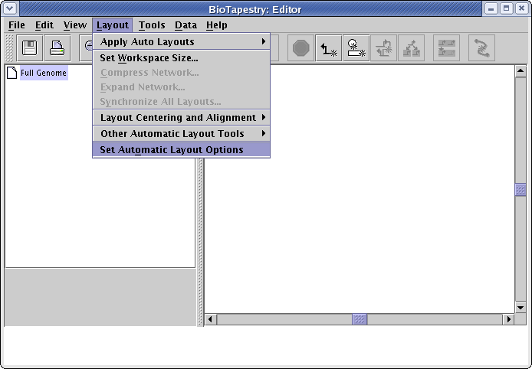Image resolution: width=532 pixels, height=369 pixels.
Task: Expand Layout Centering and Alignment submenu
Action: [181, 118]
